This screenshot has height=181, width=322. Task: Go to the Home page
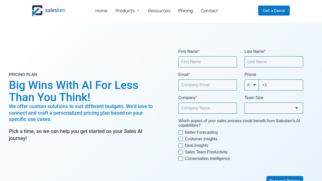pos(101,11)
